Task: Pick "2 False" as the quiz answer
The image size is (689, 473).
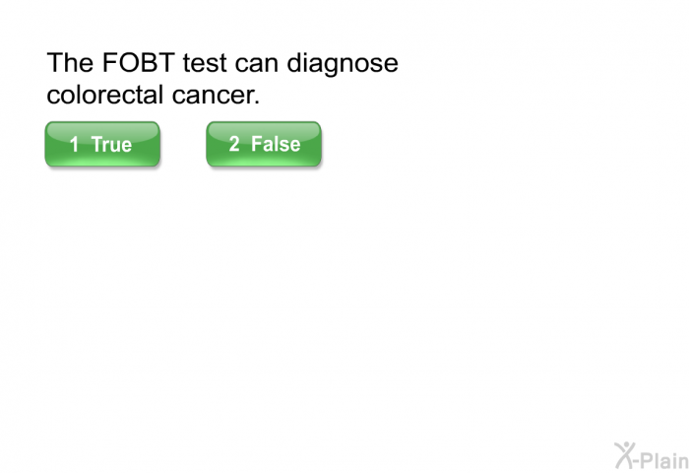Action: (264, 144)
